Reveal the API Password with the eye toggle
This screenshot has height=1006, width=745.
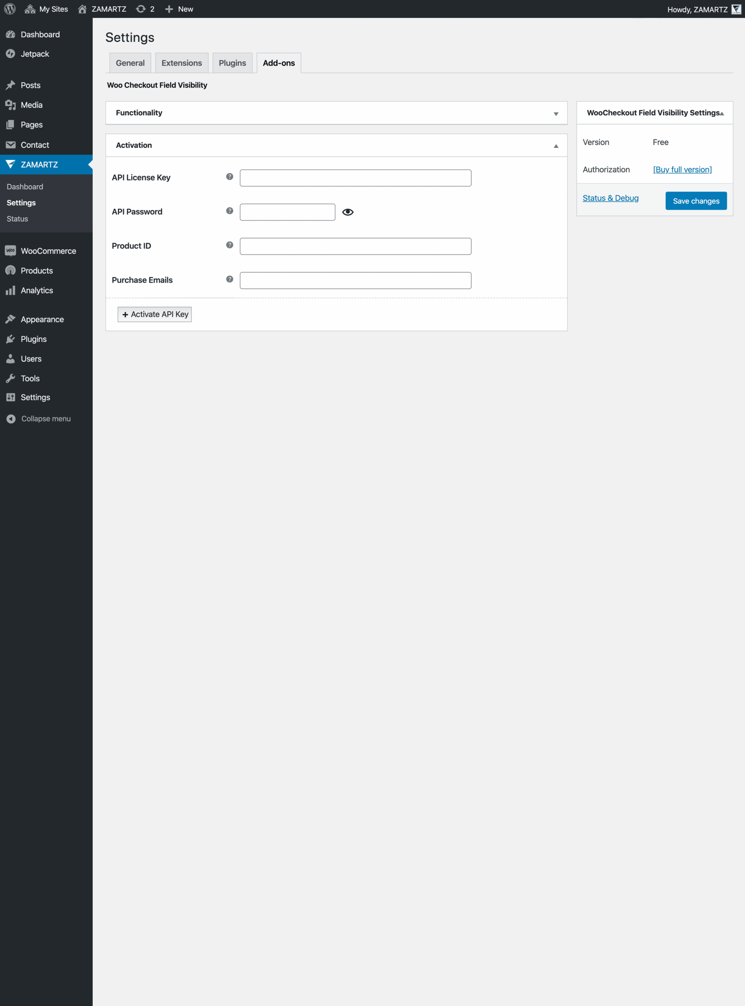348,211
